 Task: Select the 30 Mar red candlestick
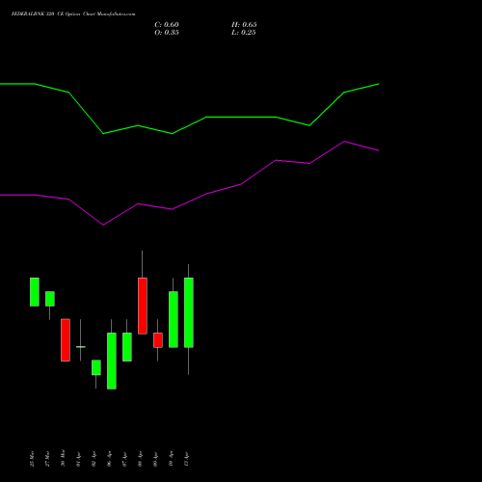pyautogui.click(x=66, y=340)
